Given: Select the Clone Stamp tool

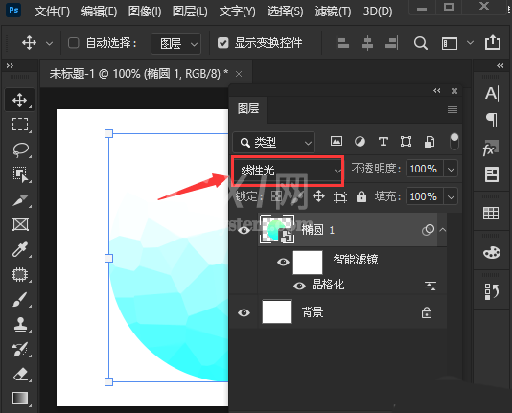Looking at the screenshot, I should click(x=20, y=324).
